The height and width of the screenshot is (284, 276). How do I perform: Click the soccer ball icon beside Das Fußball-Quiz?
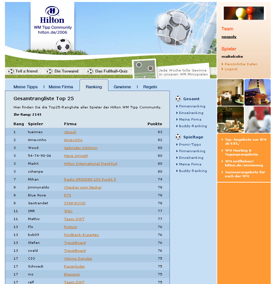(90, 71)
